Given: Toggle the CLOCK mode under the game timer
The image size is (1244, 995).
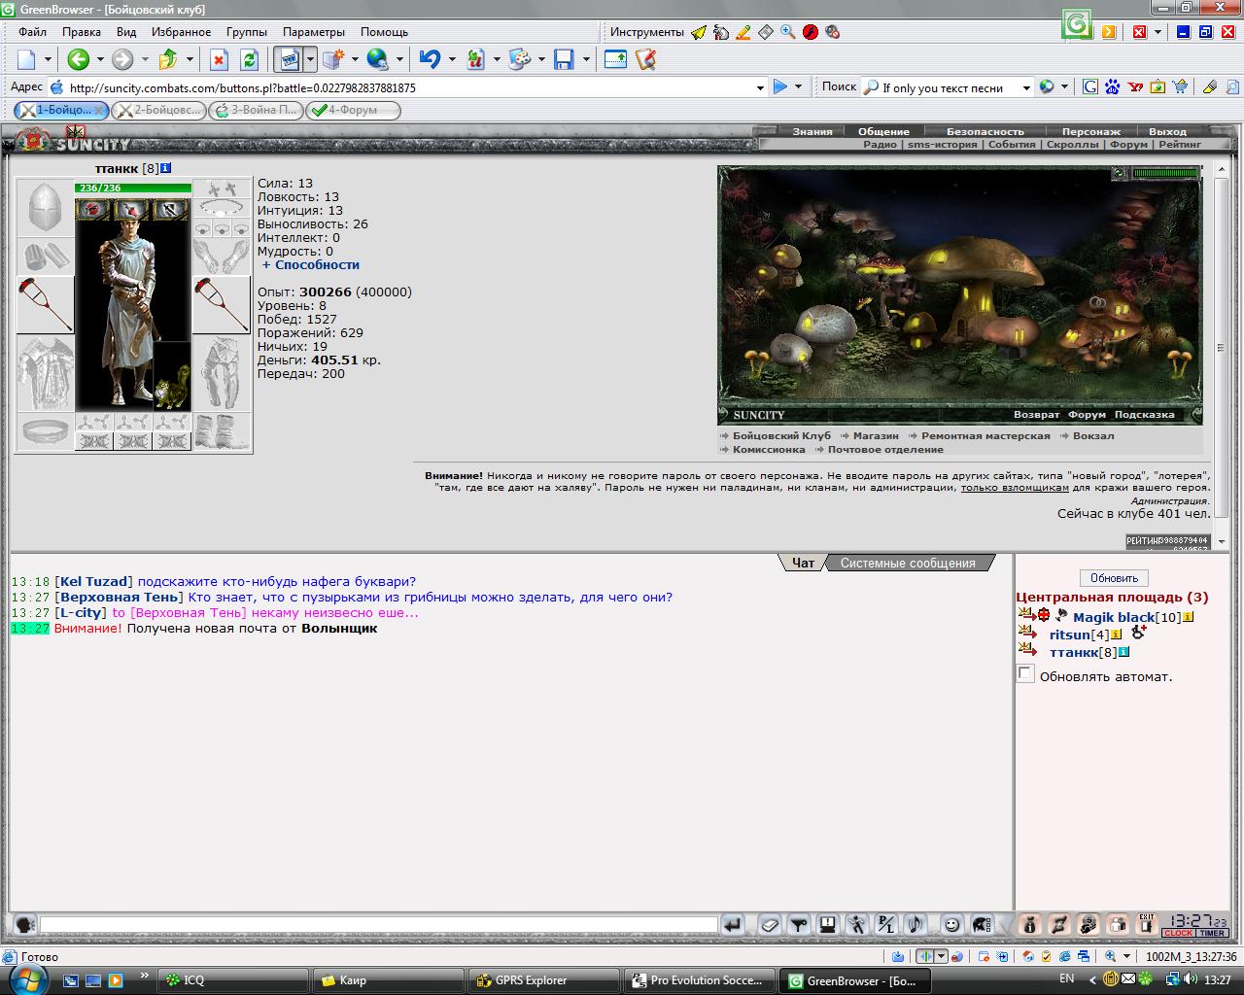Looking at the screenshot, I should (x=1178, y=933).
